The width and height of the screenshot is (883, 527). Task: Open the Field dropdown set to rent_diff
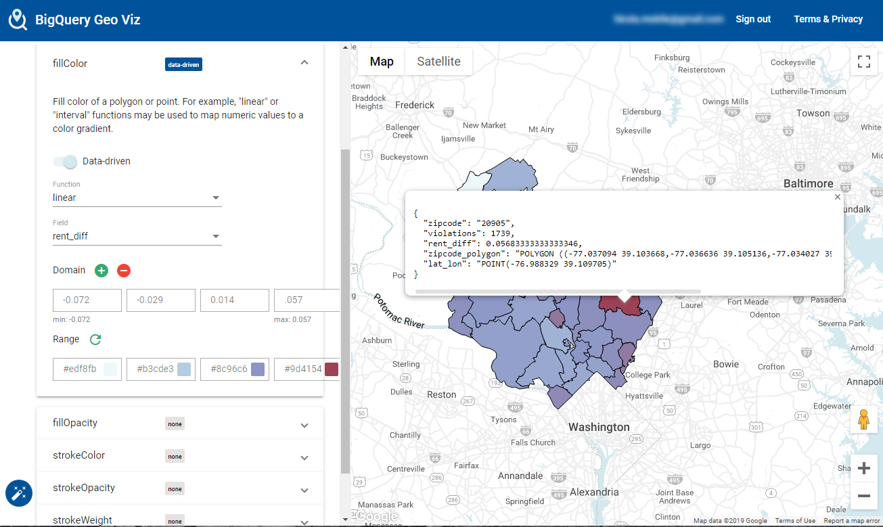(x=137, y=237)
